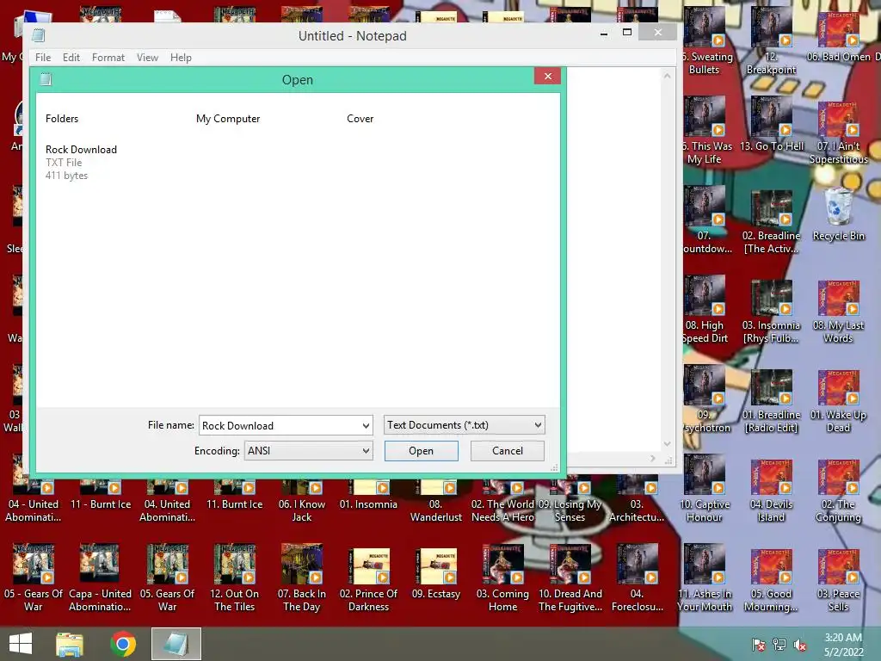Launch Google Chrome from the taskbar
Screen dimensions: 881x661
(x=123, y=644)
